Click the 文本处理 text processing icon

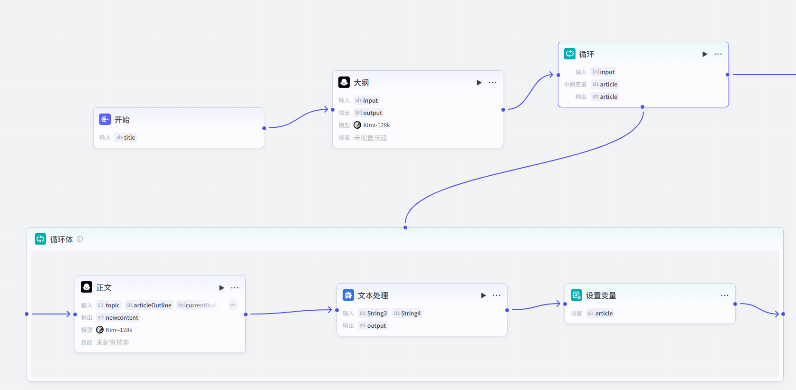(x=348, y=295)
